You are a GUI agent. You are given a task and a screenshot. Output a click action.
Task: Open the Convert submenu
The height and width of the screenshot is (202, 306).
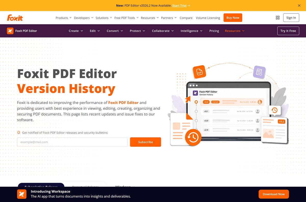pos(115,31)
